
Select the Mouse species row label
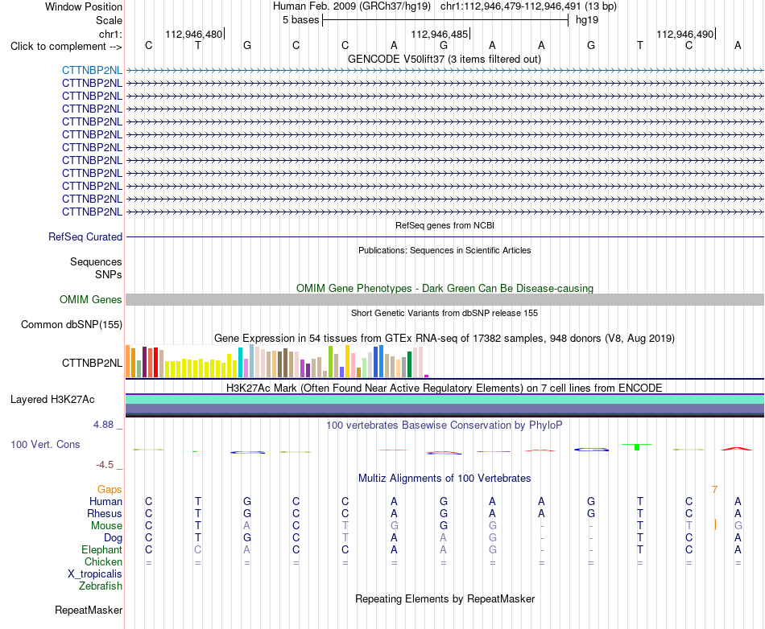pyautogui.click(x=106, y=526)
